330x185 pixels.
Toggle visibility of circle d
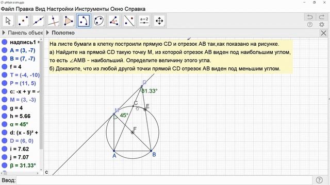(x=5, y=133)
